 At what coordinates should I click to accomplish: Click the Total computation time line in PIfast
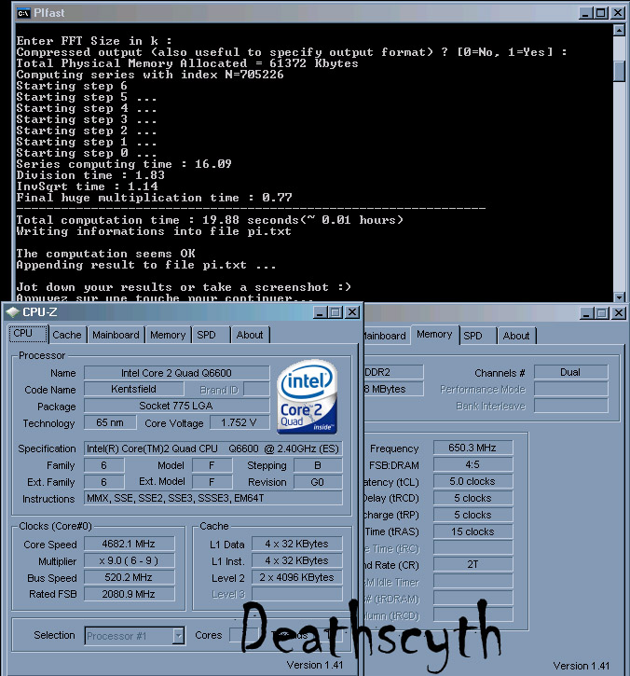210,220
